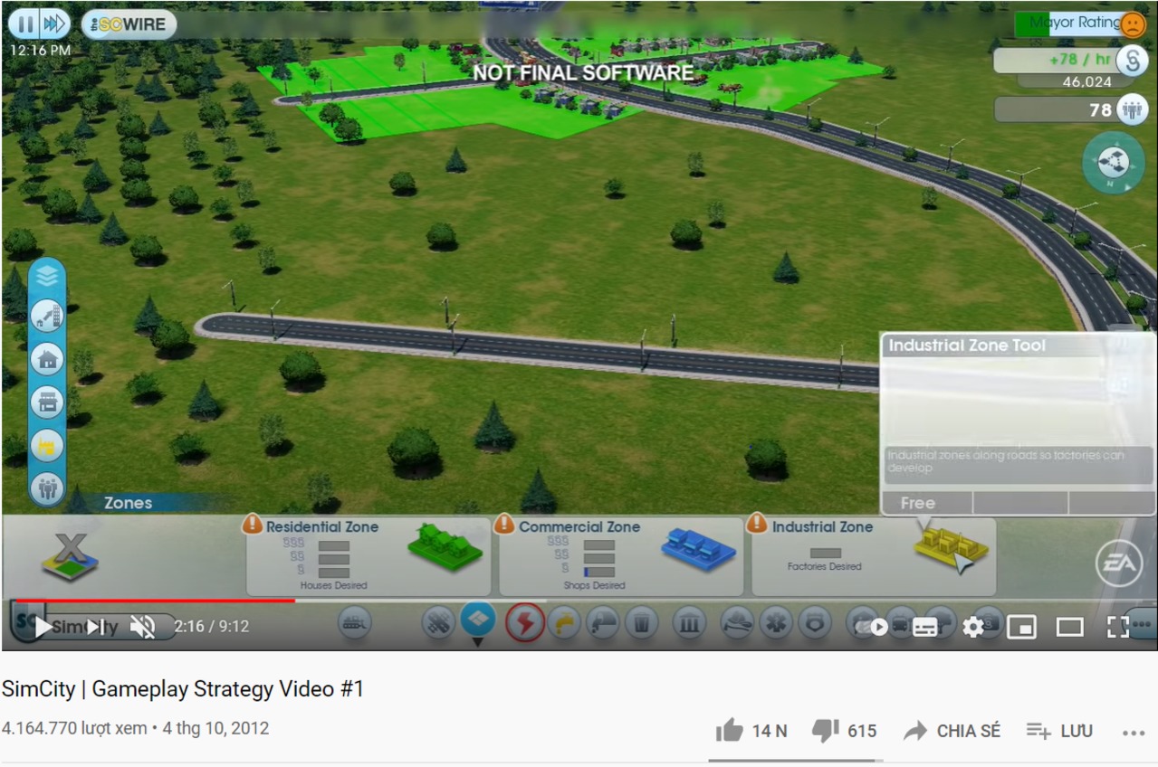Select the residential house map icon
This screenshot has height=767, width=1158.
point(47,359)
